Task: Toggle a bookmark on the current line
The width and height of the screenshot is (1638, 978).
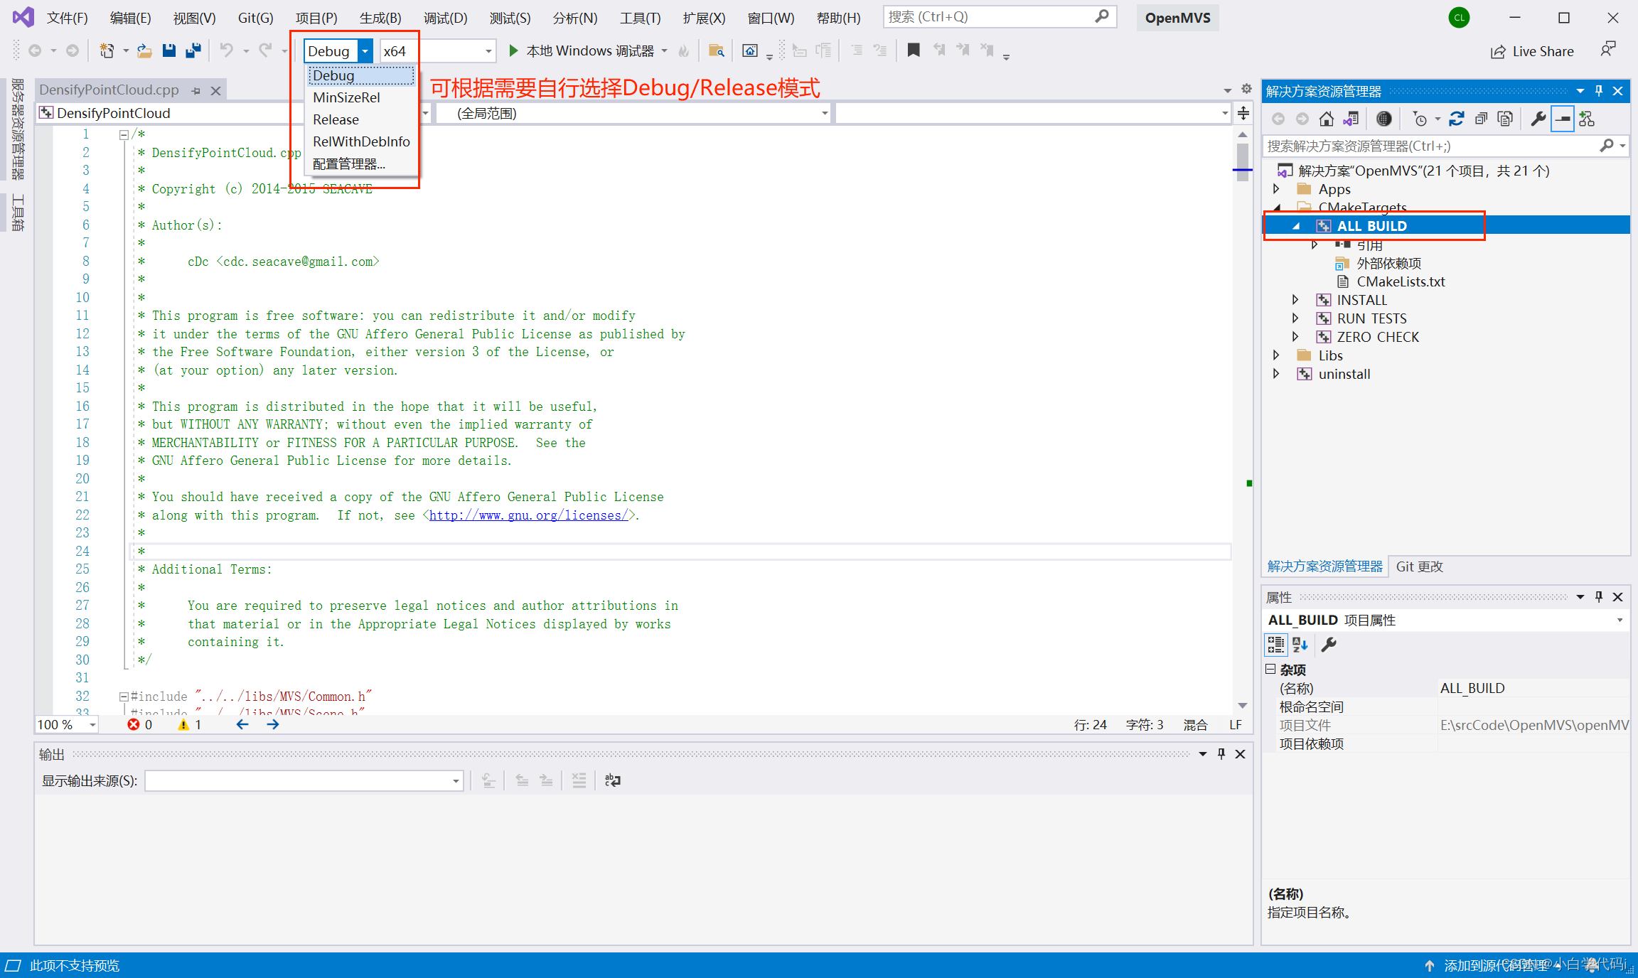Action: [914, 50]
